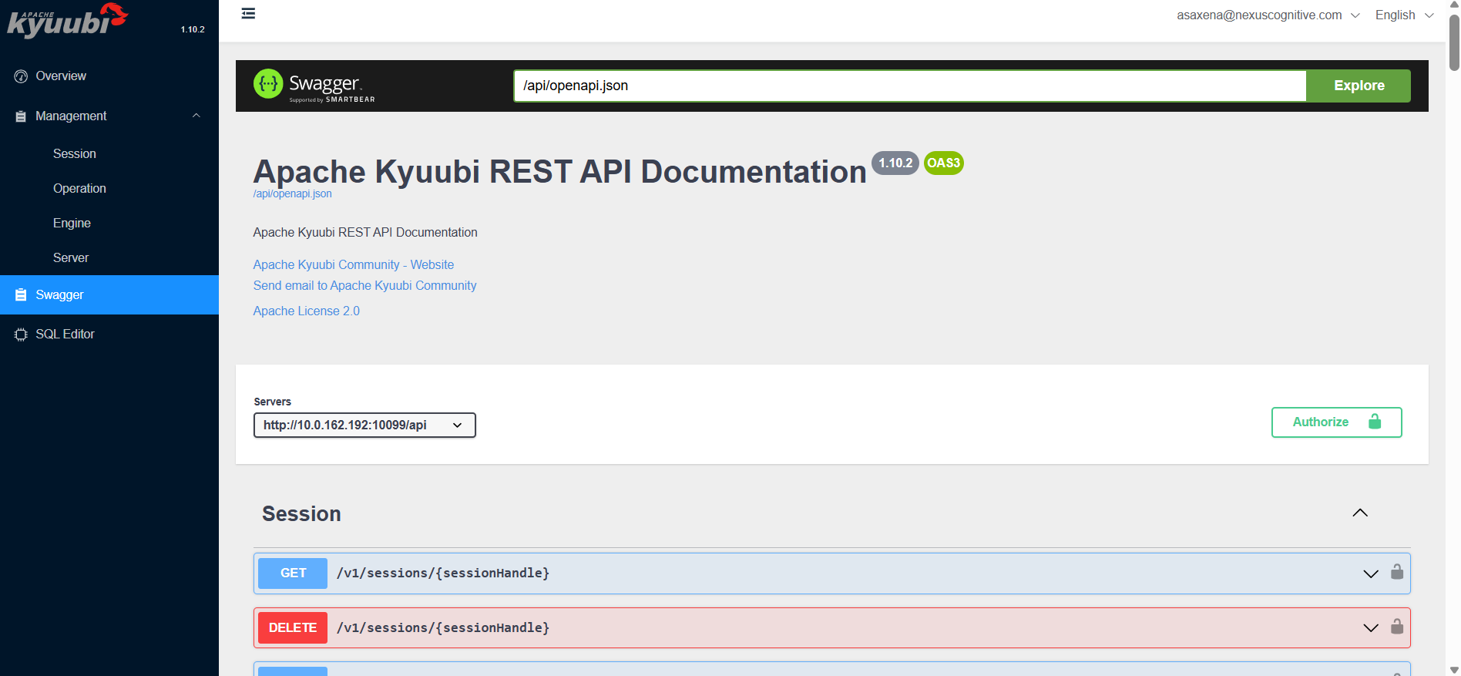Click the GET method badge
This screenshot has height=676, width=1461.
(x=293, y=573)
